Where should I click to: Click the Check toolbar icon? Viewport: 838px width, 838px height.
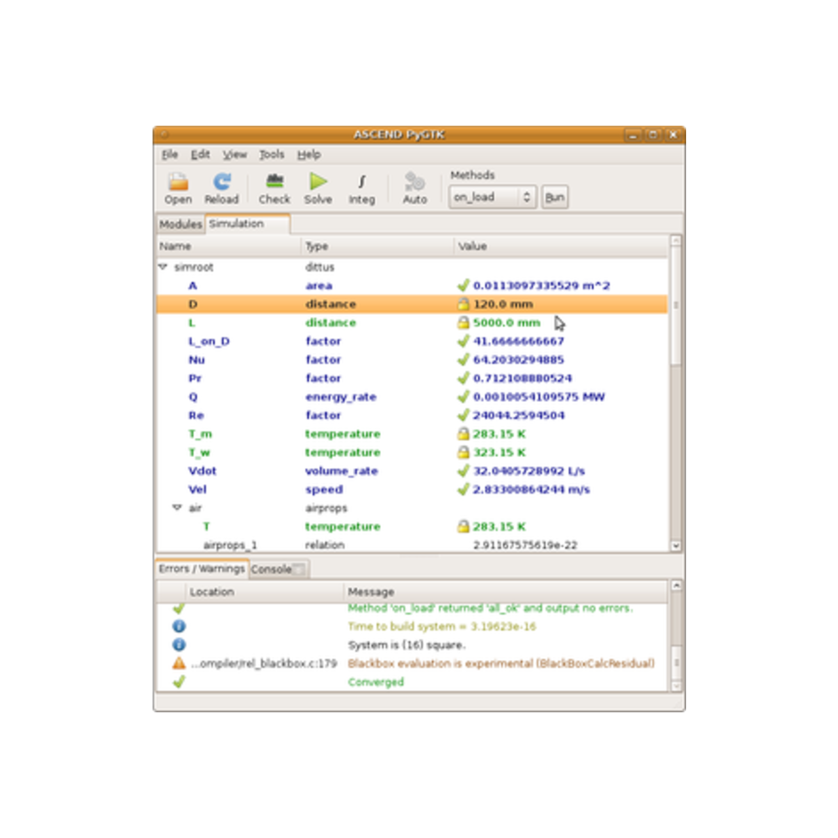(274, 183)
